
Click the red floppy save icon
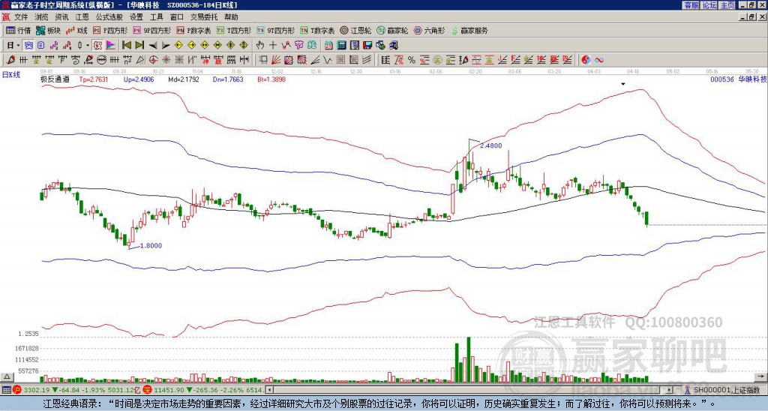[367, 46]
